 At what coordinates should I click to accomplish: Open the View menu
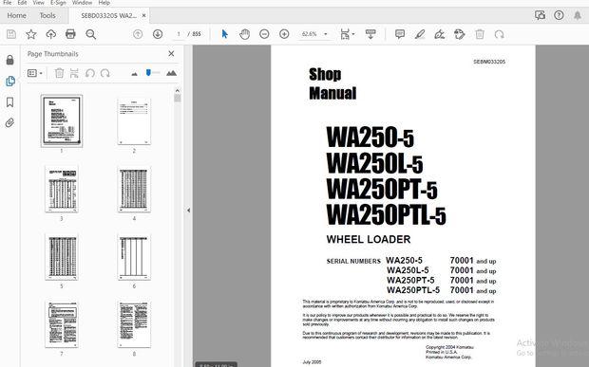tap(38, 3)
